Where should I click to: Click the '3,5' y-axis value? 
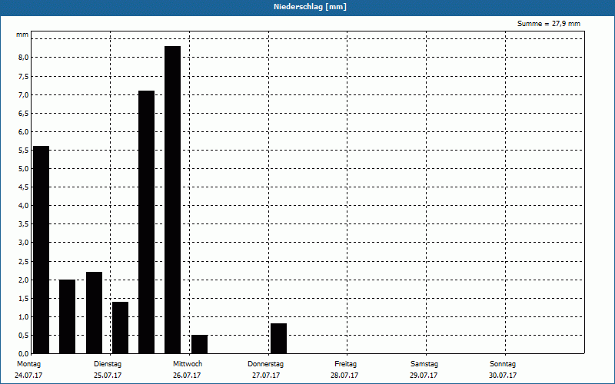tap(24, 224)
